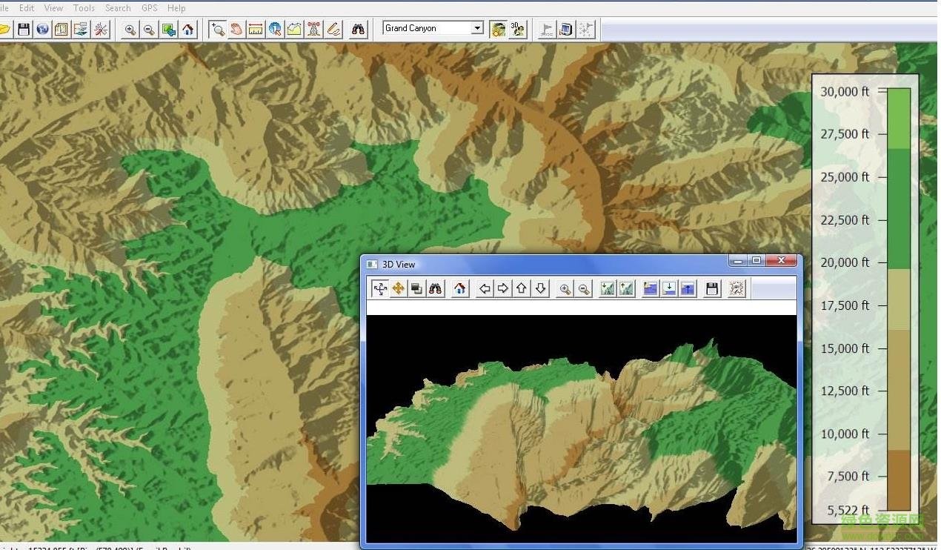The image size is (941, 550).
Task: Open the Tools menu
Action: tap(83, 8)
